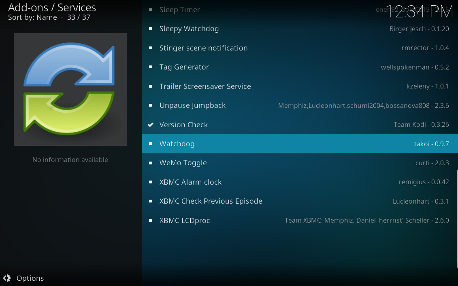Image resolution: width=458 pixels, height=286 pixels.
Task: Open the Sleepy Watchdog add-on entry
Action: point(300,29)
